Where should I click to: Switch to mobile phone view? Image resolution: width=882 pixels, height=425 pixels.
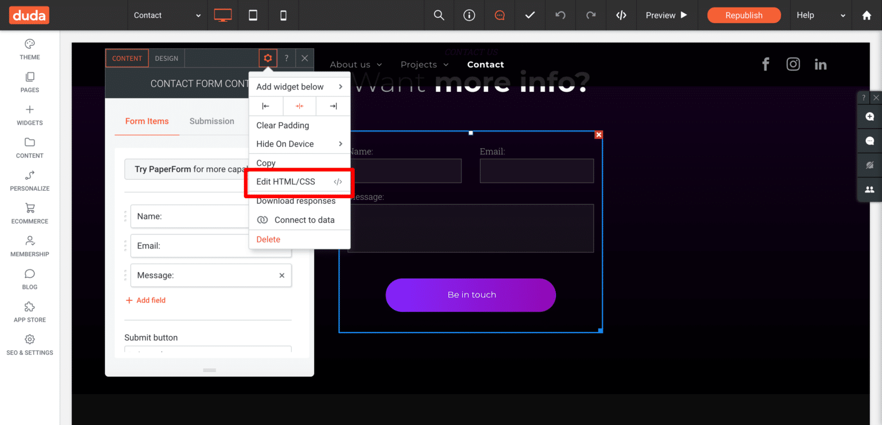(x=283, y=16)
